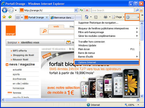Screen dimensions: 145x108
Task: Open a new blank tab
Action: coord(78,18)
